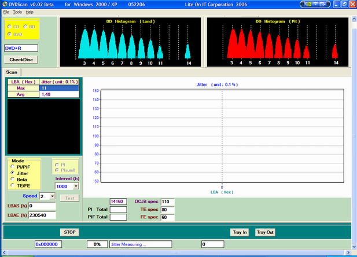Click the LBAE (h) field showing 230540
357x257 pixels.
pyautogui.click(x=42, y=215)
